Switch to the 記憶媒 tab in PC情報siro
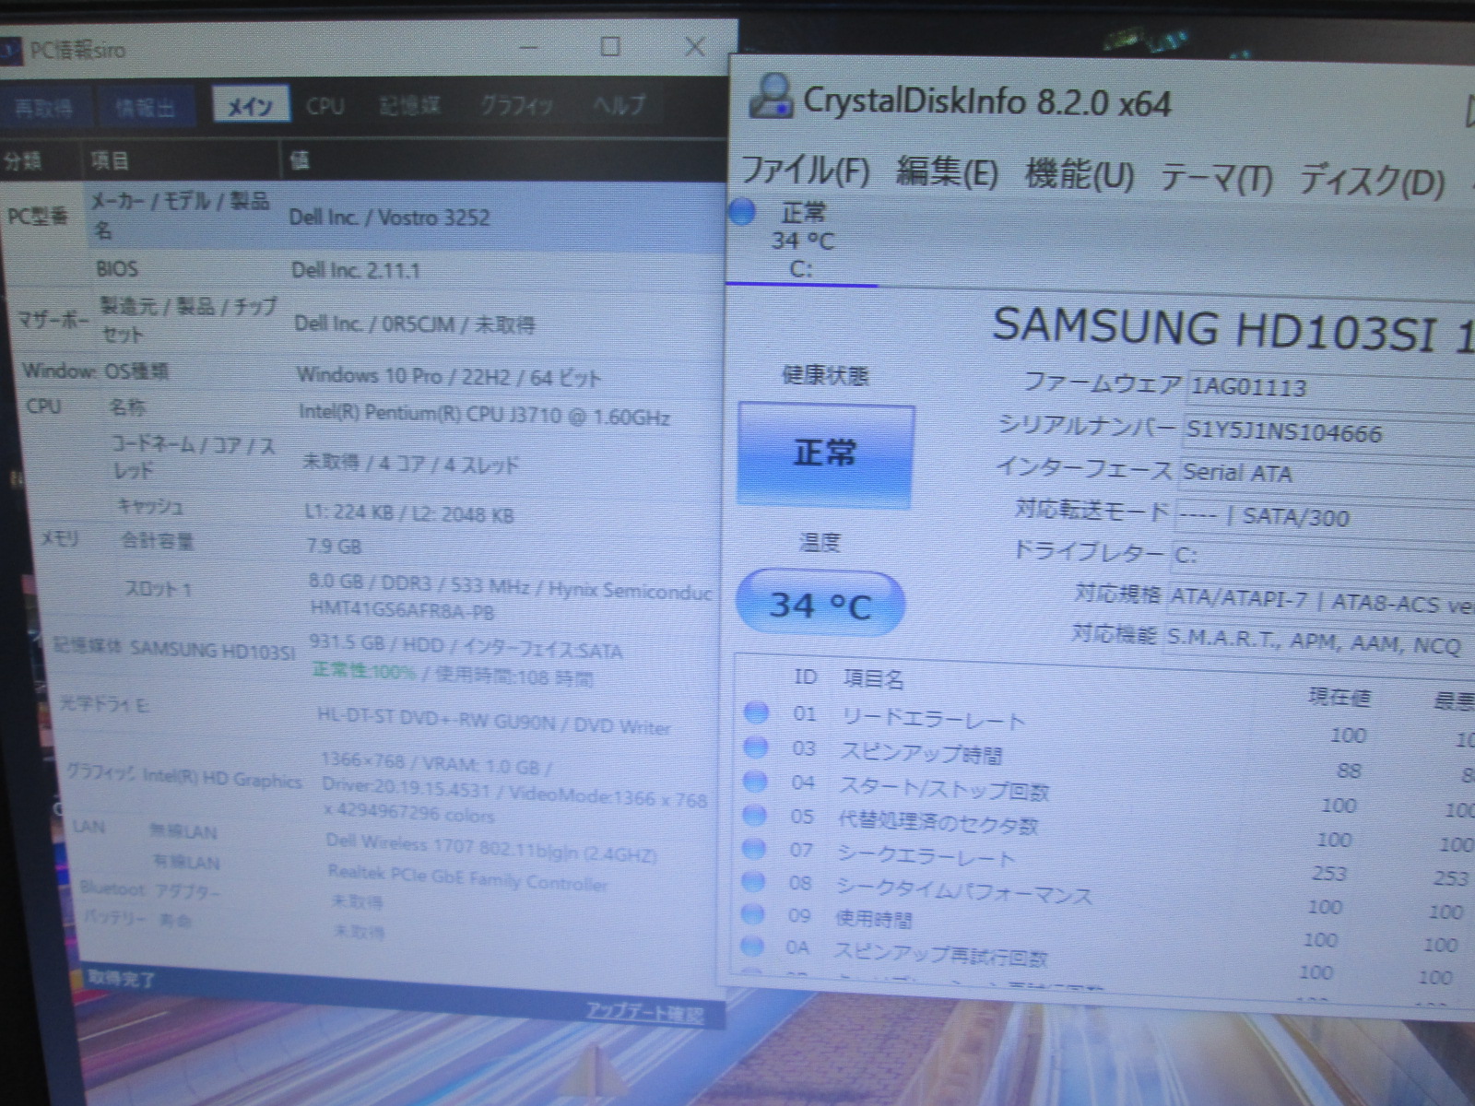The width and height of the screenshot is (1475, 1106). click(x=410, y=105)
